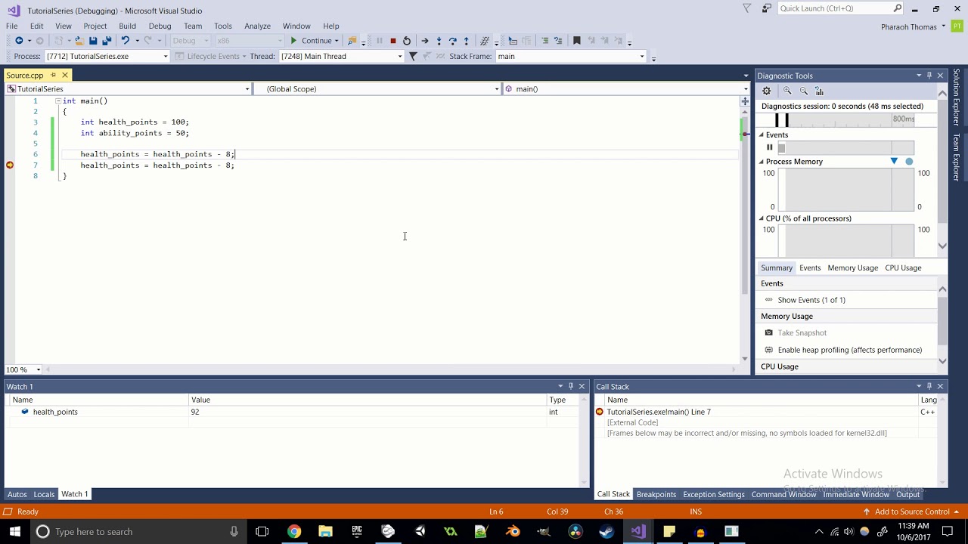Collapse the main function outline on line 1
Viewport: 968px width, 544px height.
(58, 100)
